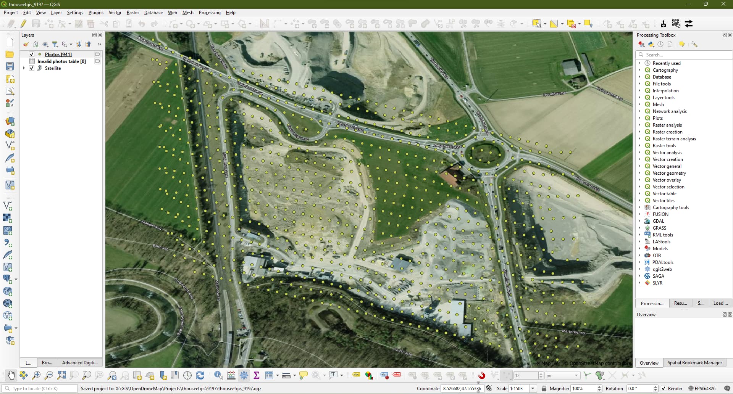Click the Refresh map icon
Image resolution: width=733 pixels, height=394 pixels.
[x=200, y=375]
